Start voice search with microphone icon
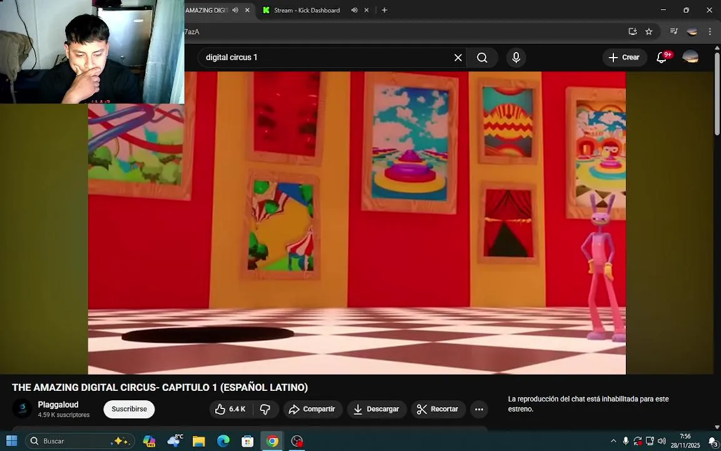This screenshot has height=451, width=721. pos(516,58)
